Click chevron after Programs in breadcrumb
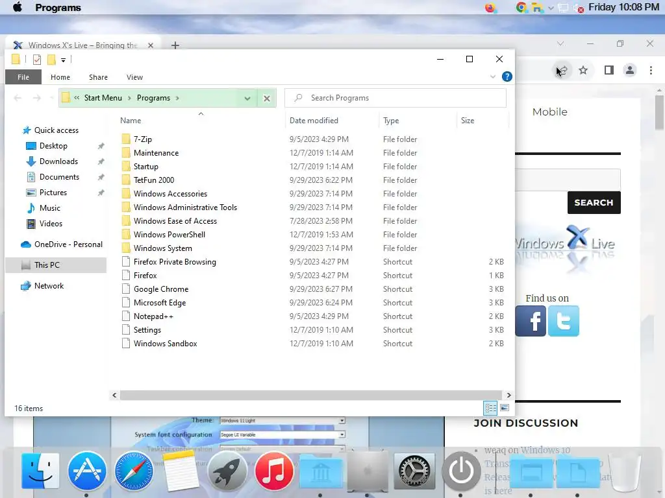Viewport: 665px width, 498px height. (177, 99)
